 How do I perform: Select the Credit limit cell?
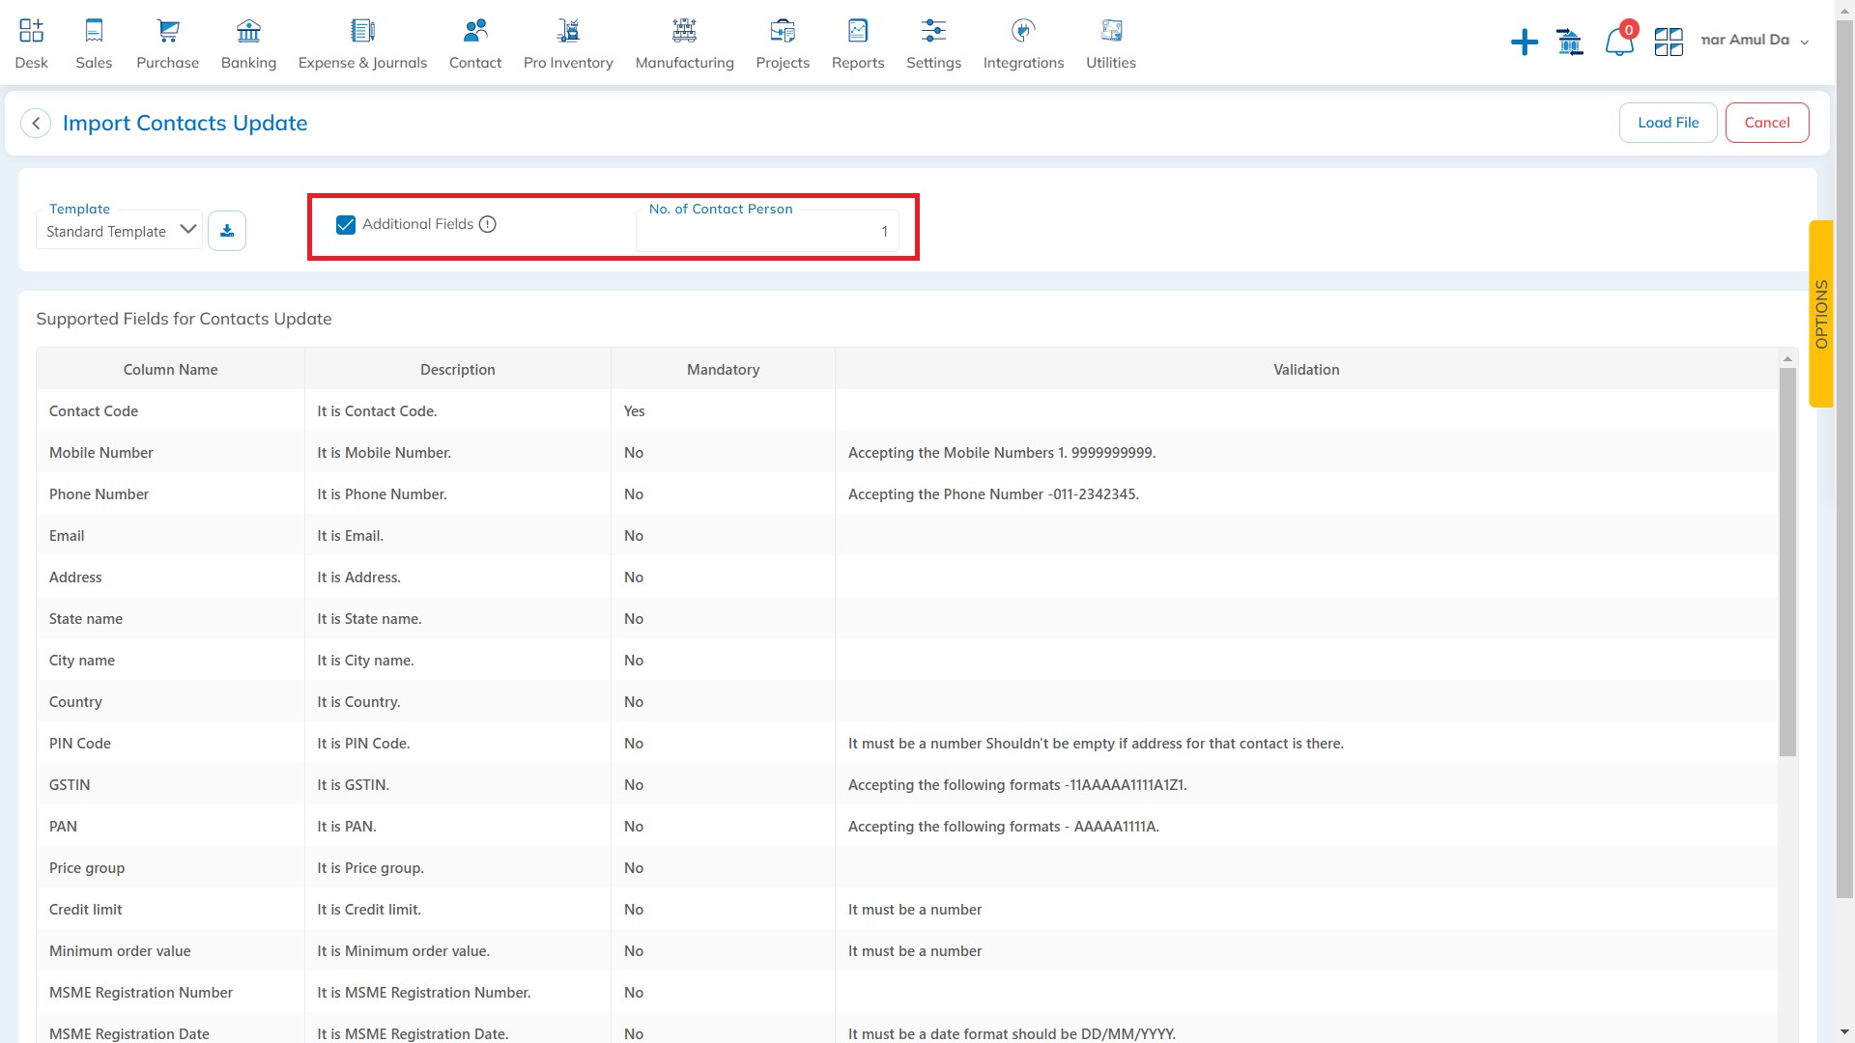170,910
